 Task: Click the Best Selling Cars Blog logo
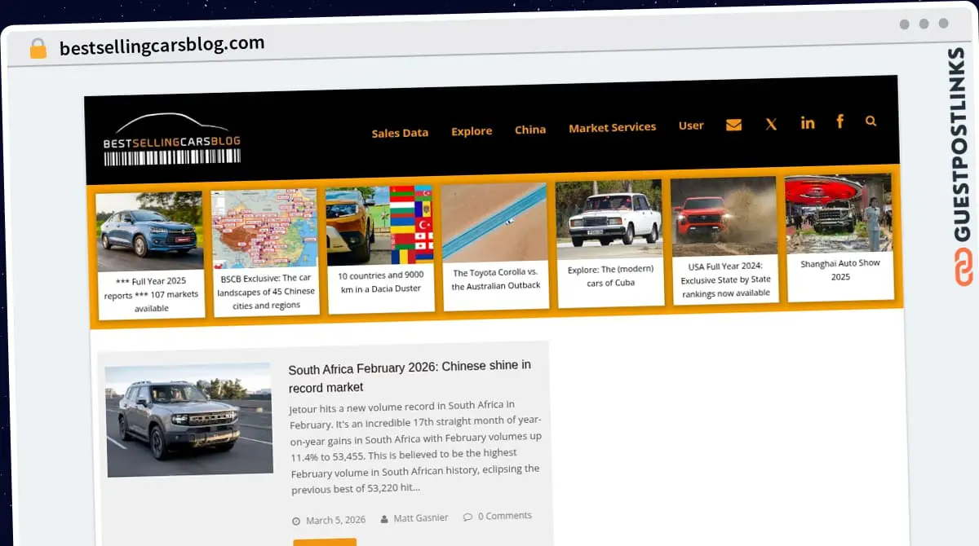pos(172,139)
